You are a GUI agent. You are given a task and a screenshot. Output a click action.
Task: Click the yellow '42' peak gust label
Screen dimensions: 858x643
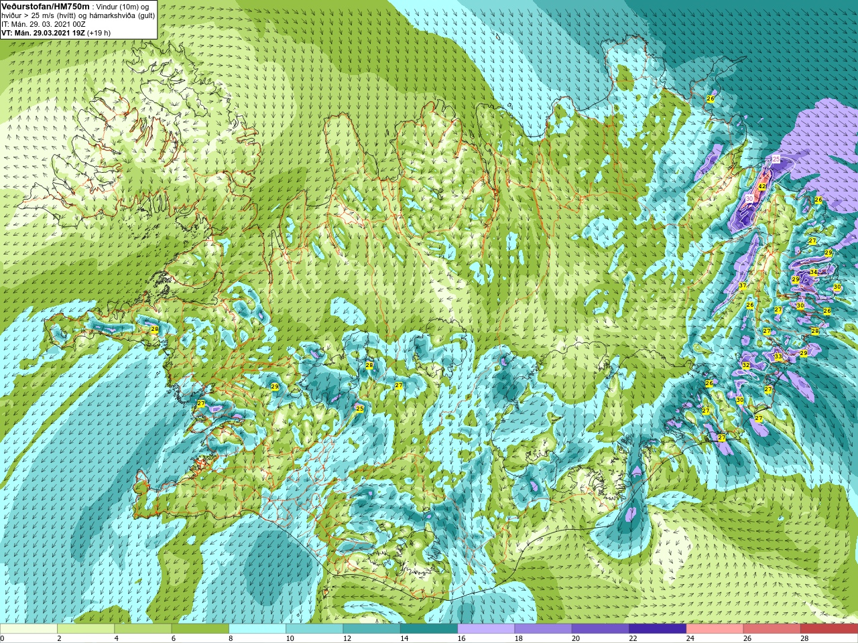pos(763,187)
